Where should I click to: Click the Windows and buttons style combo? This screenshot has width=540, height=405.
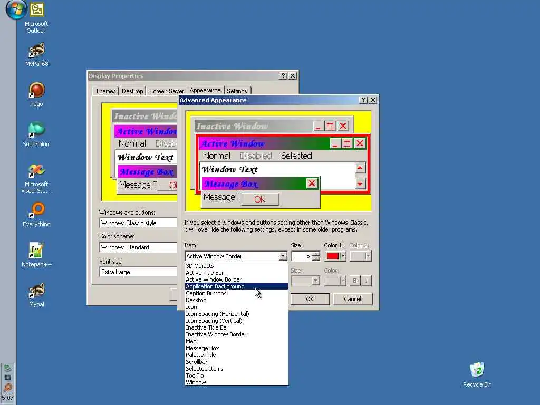coord(139,223)
